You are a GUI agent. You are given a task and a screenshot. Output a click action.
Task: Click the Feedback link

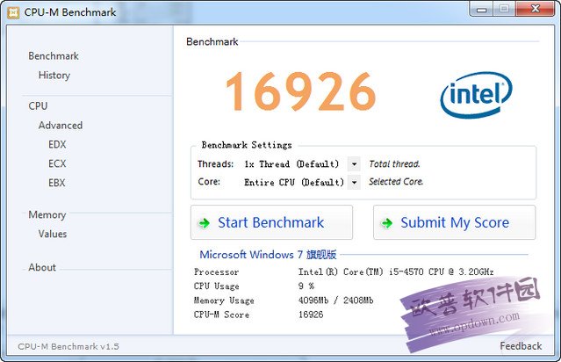521,346
